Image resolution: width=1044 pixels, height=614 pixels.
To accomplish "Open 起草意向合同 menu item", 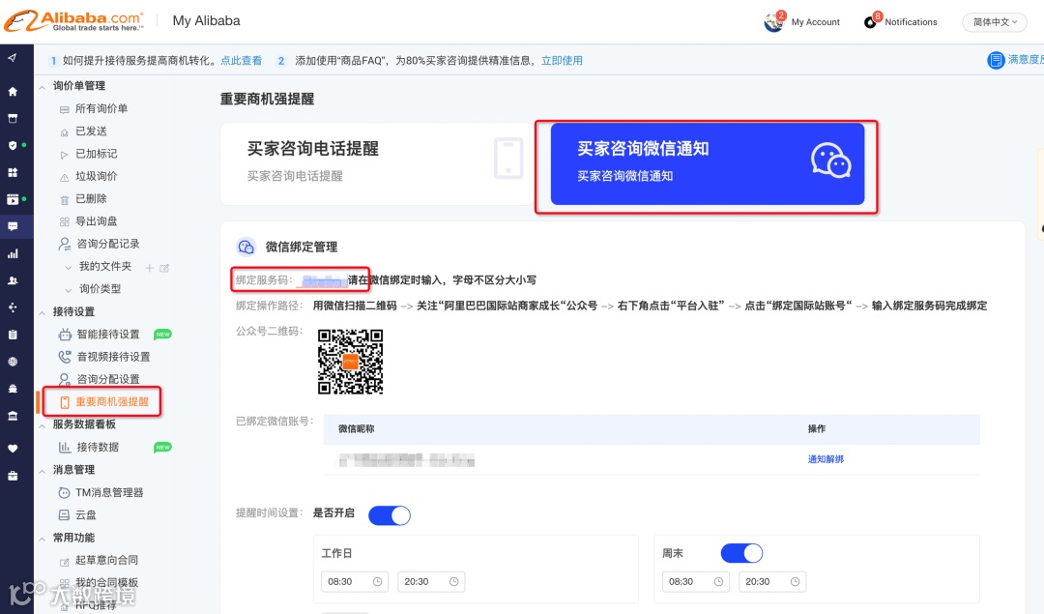I will 106,560.
